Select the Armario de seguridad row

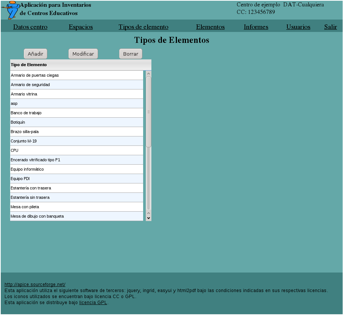coord(77,85)
